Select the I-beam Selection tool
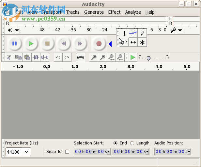 point(124,33)
